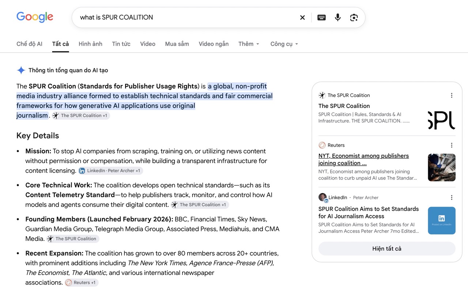Expand the 'Công cụ' tools dropdown
The width and height of the screenshot is (468, 290).
284,44
